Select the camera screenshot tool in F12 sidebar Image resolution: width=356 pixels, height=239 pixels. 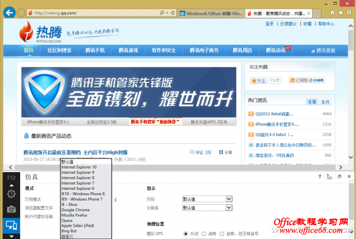11,209
